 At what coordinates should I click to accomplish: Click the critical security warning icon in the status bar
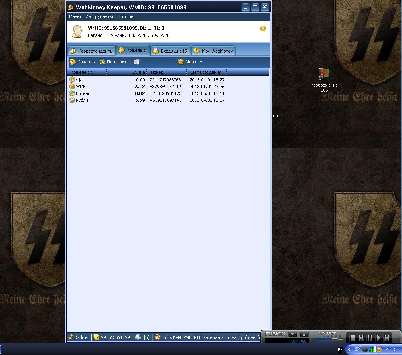(158, 337)
